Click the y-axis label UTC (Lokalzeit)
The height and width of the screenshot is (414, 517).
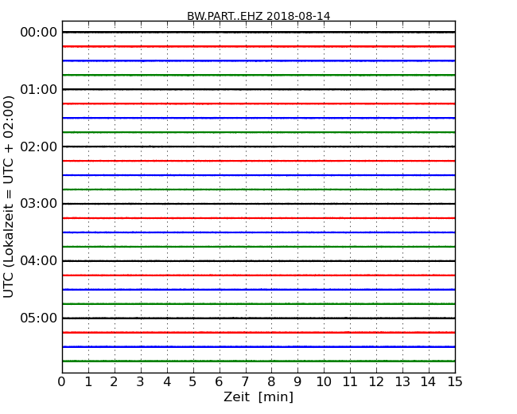tap(10, 197)
